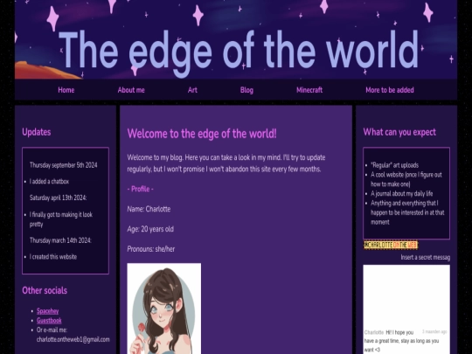Click the '- Profile -' subheading
The width and height of the screenshot is (472, 354).
(140, 189)
